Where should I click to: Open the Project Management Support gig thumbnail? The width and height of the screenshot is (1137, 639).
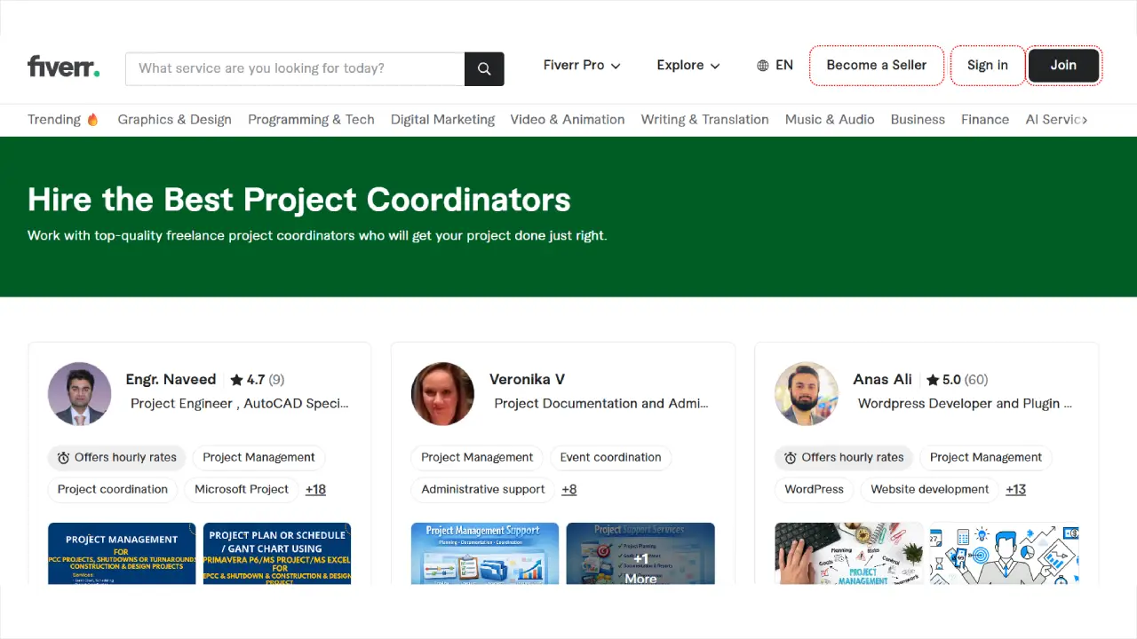485,553
